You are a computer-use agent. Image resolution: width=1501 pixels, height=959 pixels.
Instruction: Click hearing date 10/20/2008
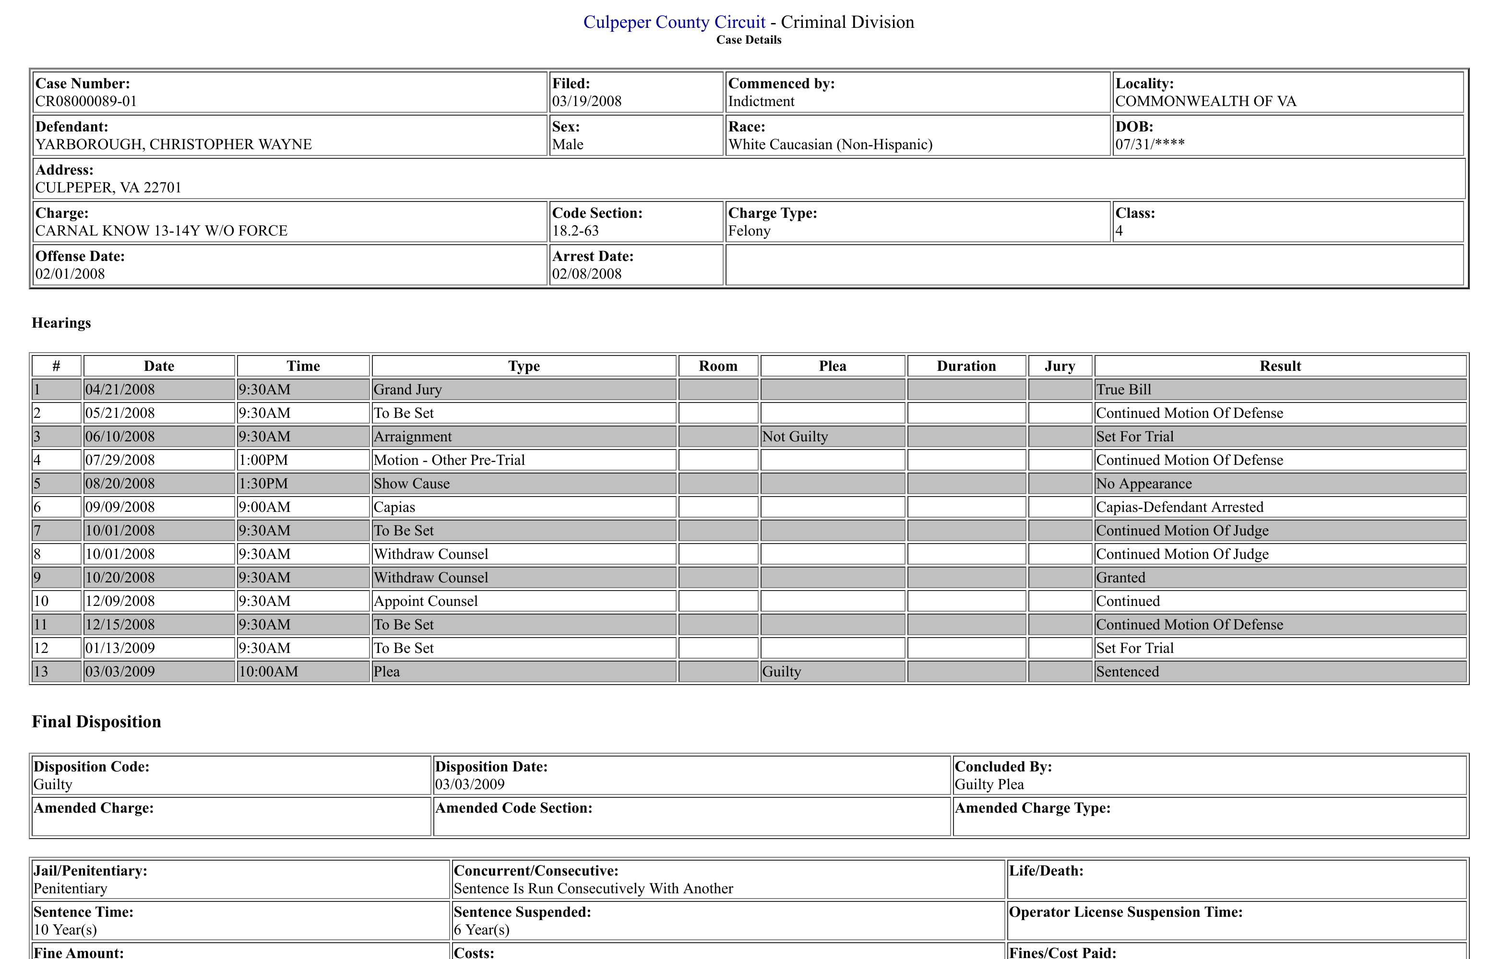coord(119,578)
